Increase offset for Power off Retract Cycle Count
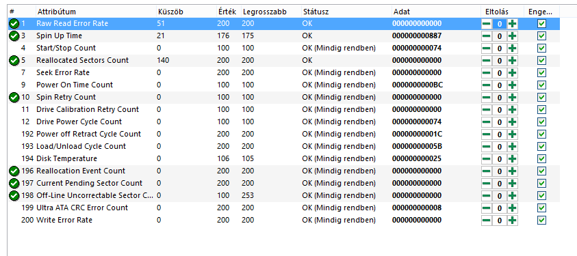This screenshot has width=577, height=256. (512, 134)
